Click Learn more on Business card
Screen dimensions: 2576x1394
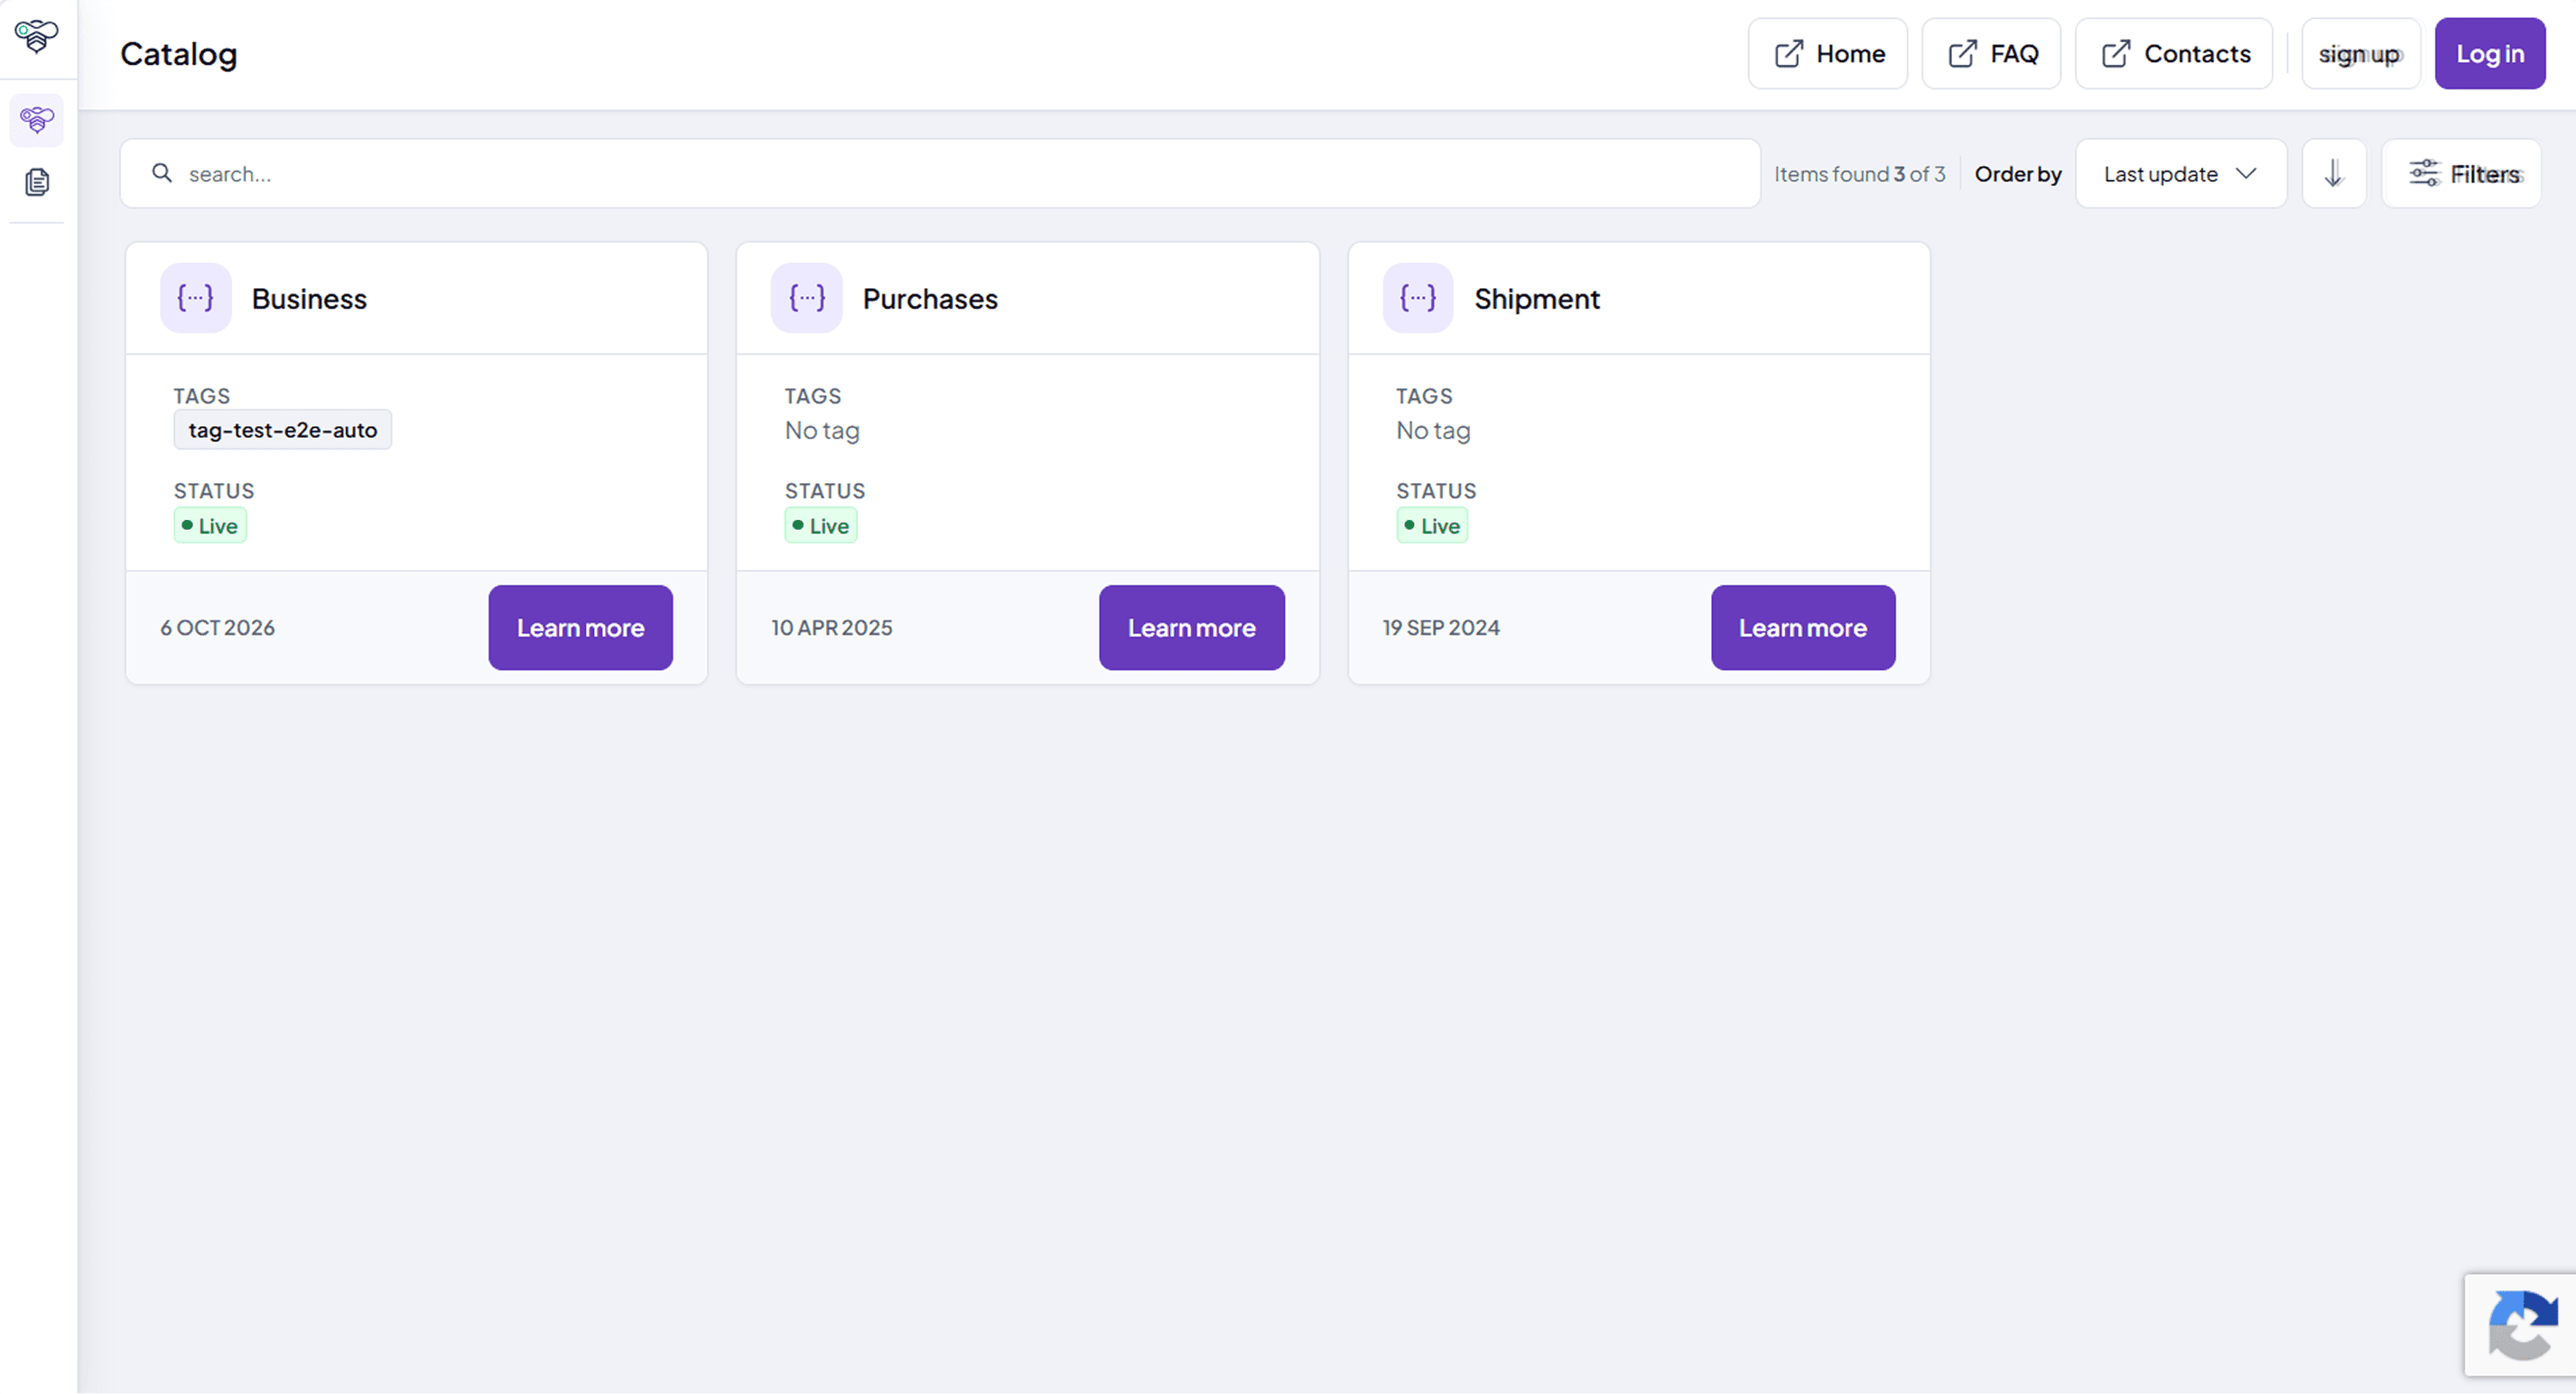580,627
